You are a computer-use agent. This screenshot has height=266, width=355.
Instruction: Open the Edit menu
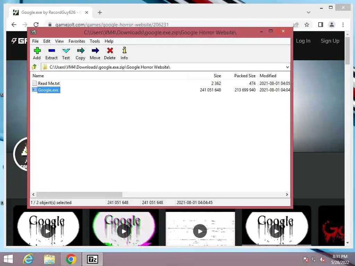47,41
